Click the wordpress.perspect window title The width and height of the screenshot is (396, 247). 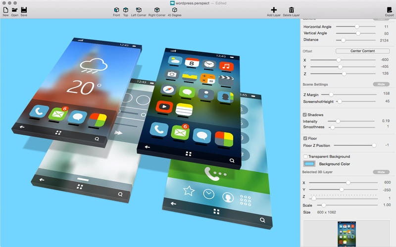coord(193,3)
